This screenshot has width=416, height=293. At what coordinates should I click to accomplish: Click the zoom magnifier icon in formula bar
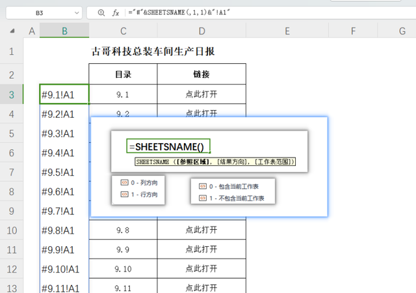(101, 13)
